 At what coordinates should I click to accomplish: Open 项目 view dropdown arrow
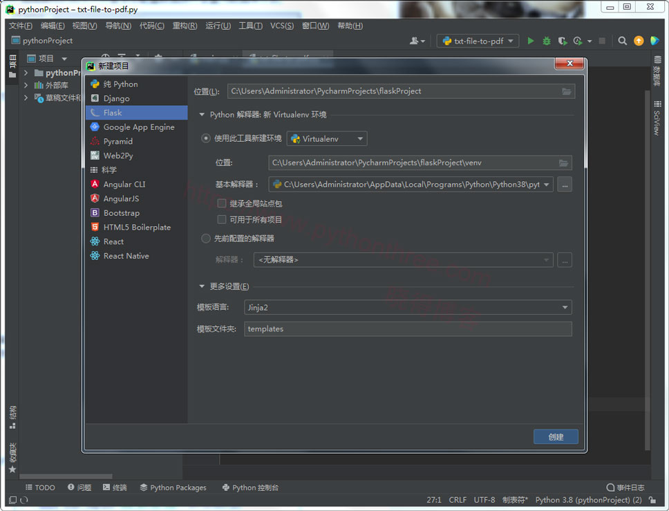tap(64, 59)
